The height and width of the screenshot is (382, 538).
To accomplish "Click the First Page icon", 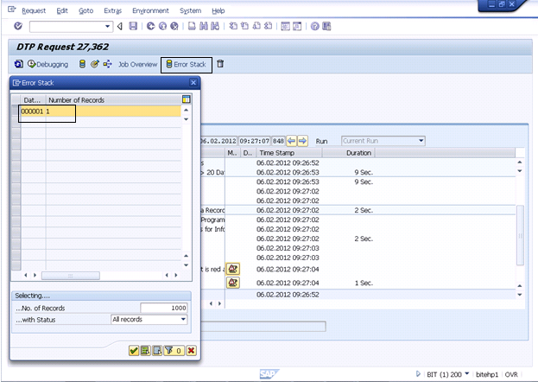I will pos(233,26).
